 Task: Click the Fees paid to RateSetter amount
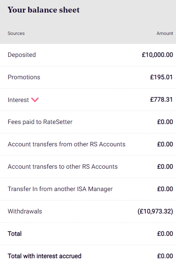point(165,122)
